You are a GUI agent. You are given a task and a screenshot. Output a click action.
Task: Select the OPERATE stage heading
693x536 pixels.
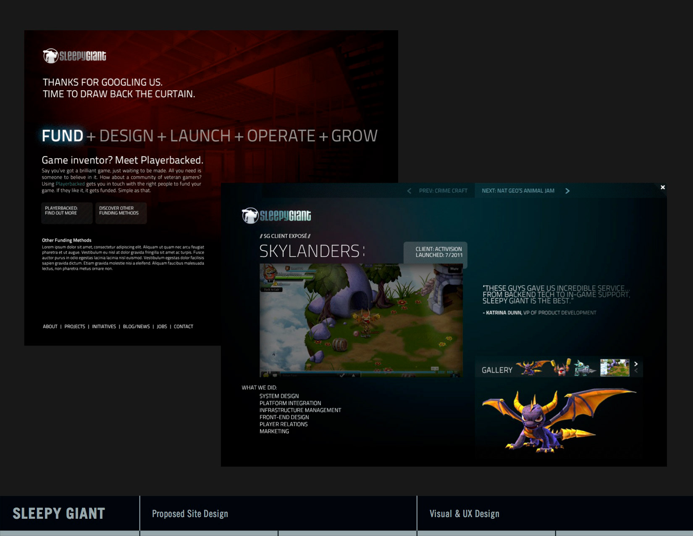click(x=281, y=136)
